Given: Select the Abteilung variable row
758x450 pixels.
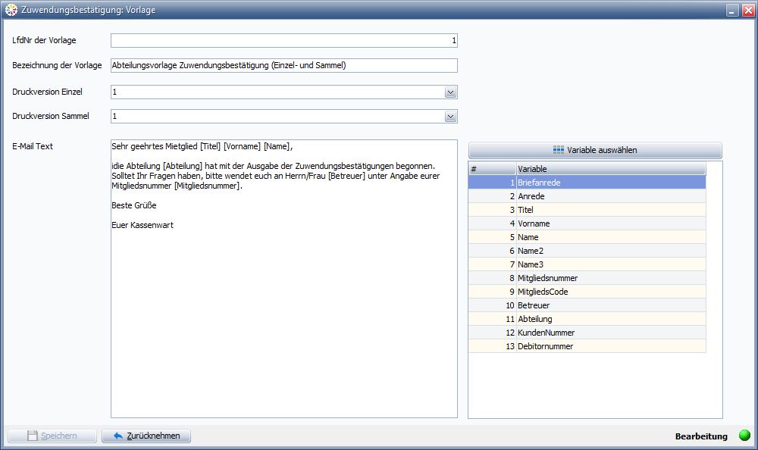Looking at the screenshot, I should (587, 319).
